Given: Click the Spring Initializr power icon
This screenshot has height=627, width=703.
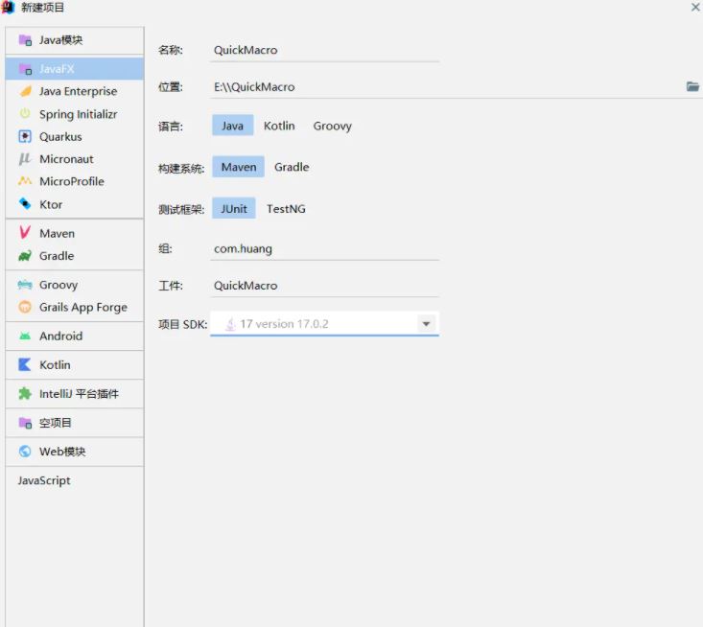Looking at the screenshot, I should point(25,114).
